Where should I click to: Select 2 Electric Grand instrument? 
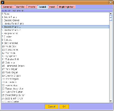click(55, 20)
